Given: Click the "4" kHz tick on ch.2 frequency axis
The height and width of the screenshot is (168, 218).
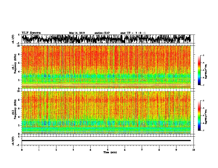Looking at the screenshot, I should point(19,117).
